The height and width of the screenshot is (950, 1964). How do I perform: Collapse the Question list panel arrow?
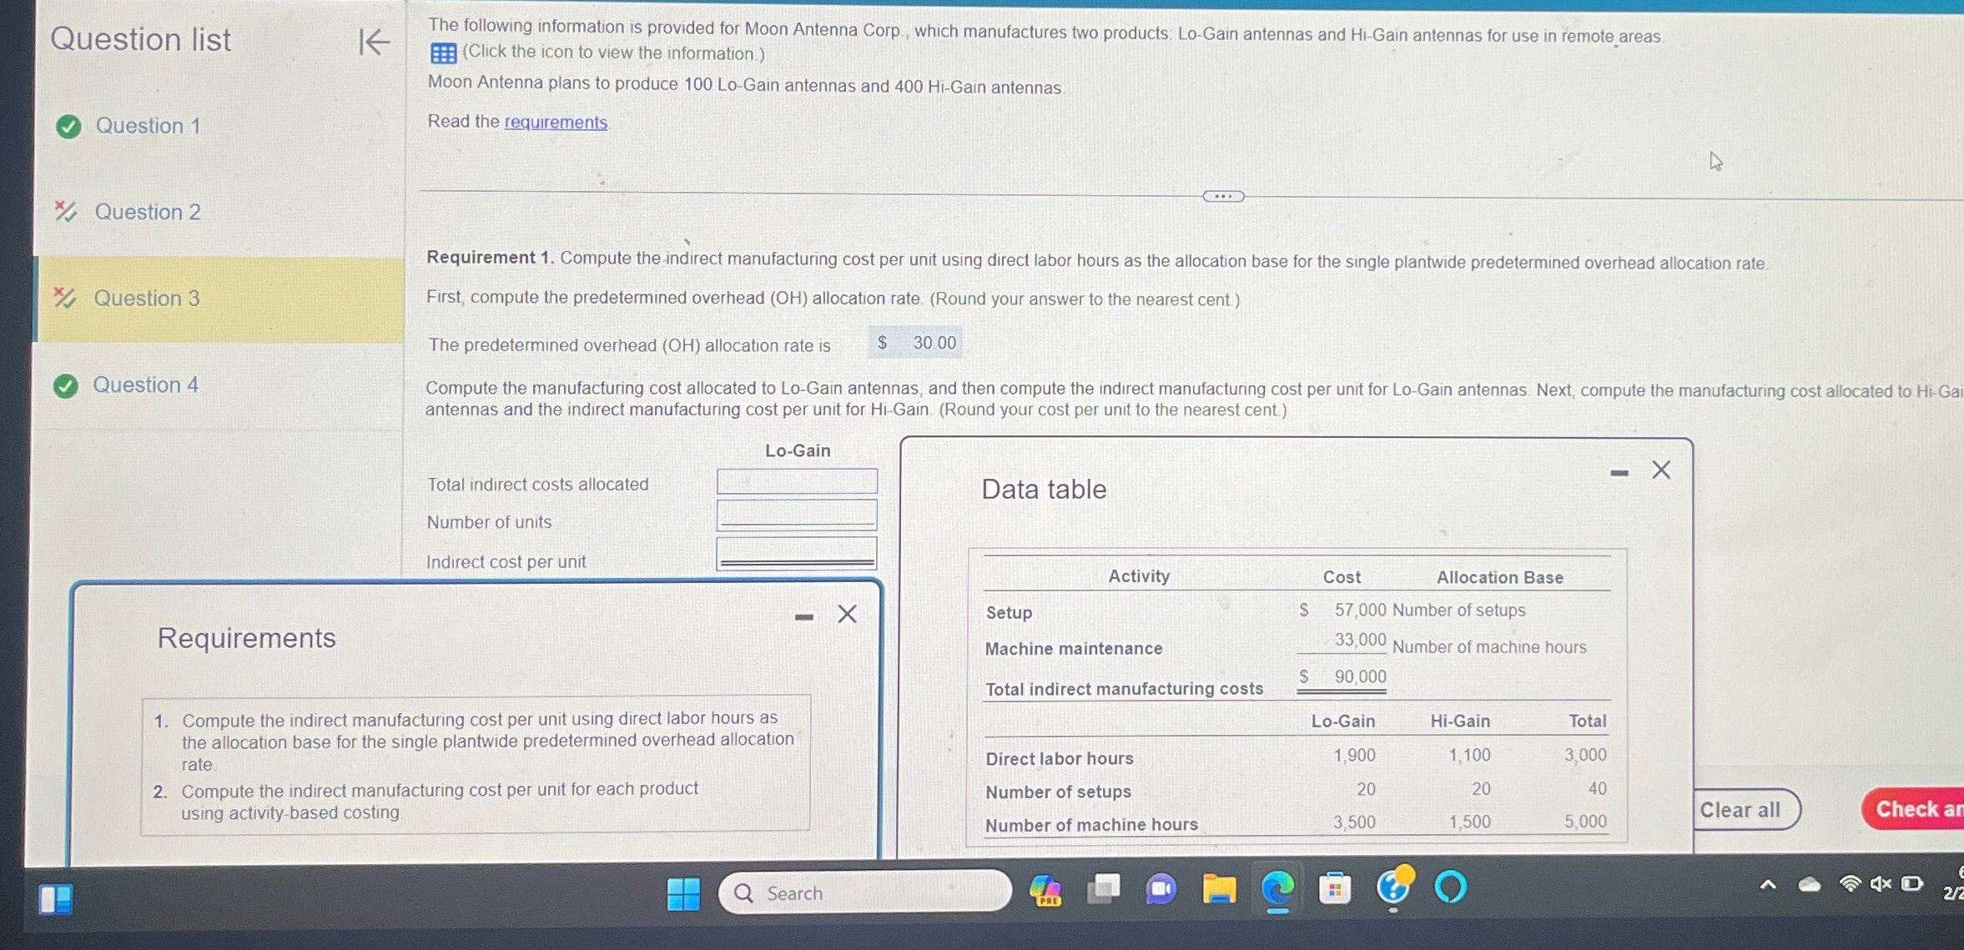(374, 41)
